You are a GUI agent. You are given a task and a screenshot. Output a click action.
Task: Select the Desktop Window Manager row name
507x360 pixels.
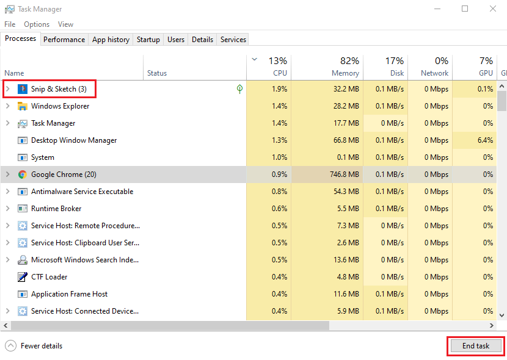(74, 140)
